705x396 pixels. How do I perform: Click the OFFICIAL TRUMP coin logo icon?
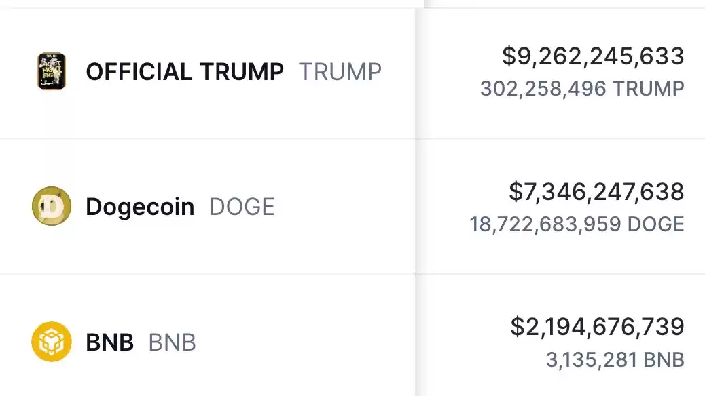click(51, 71)
